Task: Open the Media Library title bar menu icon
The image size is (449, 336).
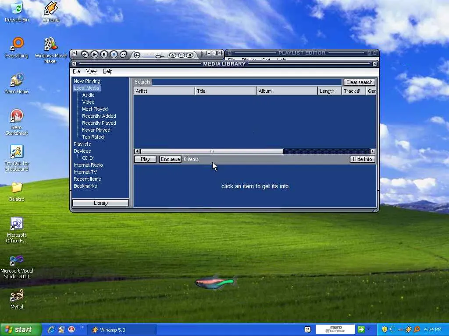Action: (75, 64)
